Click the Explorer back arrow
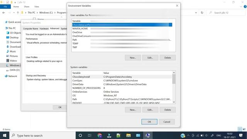Screen dimensions: 247x139 pos(3,13)
